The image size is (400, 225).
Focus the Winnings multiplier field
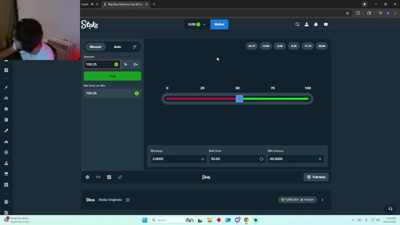pos(178,159)
